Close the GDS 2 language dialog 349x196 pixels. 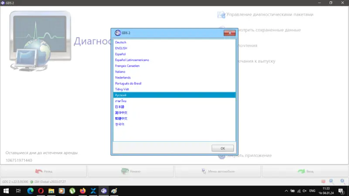(x=229, y=33)
